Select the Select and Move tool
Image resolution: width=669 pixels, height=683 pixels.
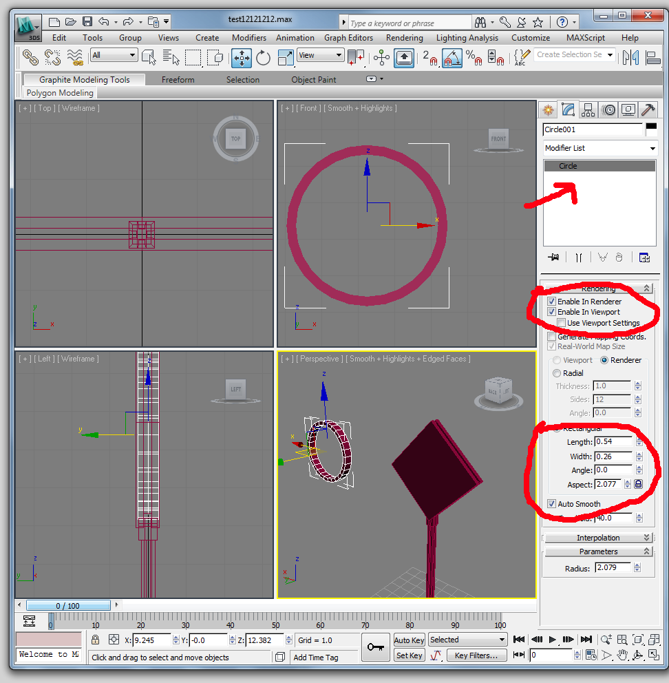pyautogui.click(x=242, y=58)
